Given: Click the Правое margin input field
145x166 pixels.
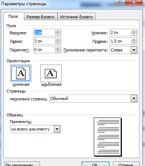Looking at the screenshot, I should pos(120,41).
